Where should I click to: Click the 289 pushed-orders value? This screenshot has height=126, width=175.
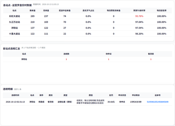point(33,16)
